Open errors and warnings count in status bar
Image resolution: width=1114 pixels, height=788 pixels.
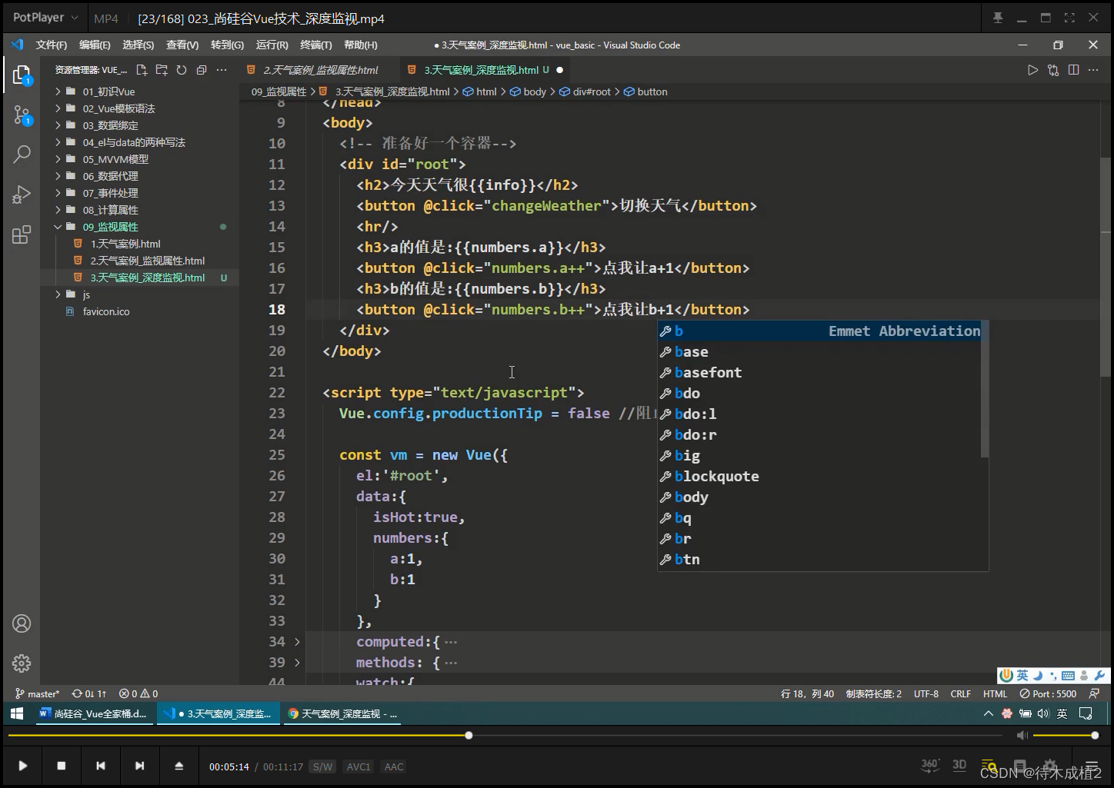138,693
